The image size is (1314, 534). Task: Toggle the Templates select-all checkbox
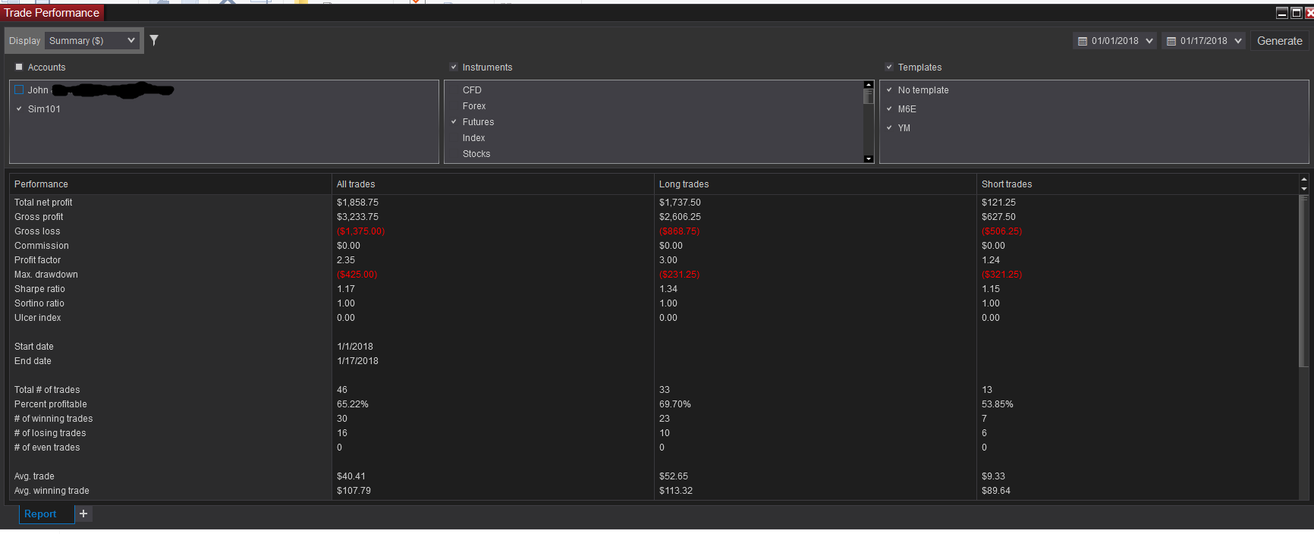point(889,67)
